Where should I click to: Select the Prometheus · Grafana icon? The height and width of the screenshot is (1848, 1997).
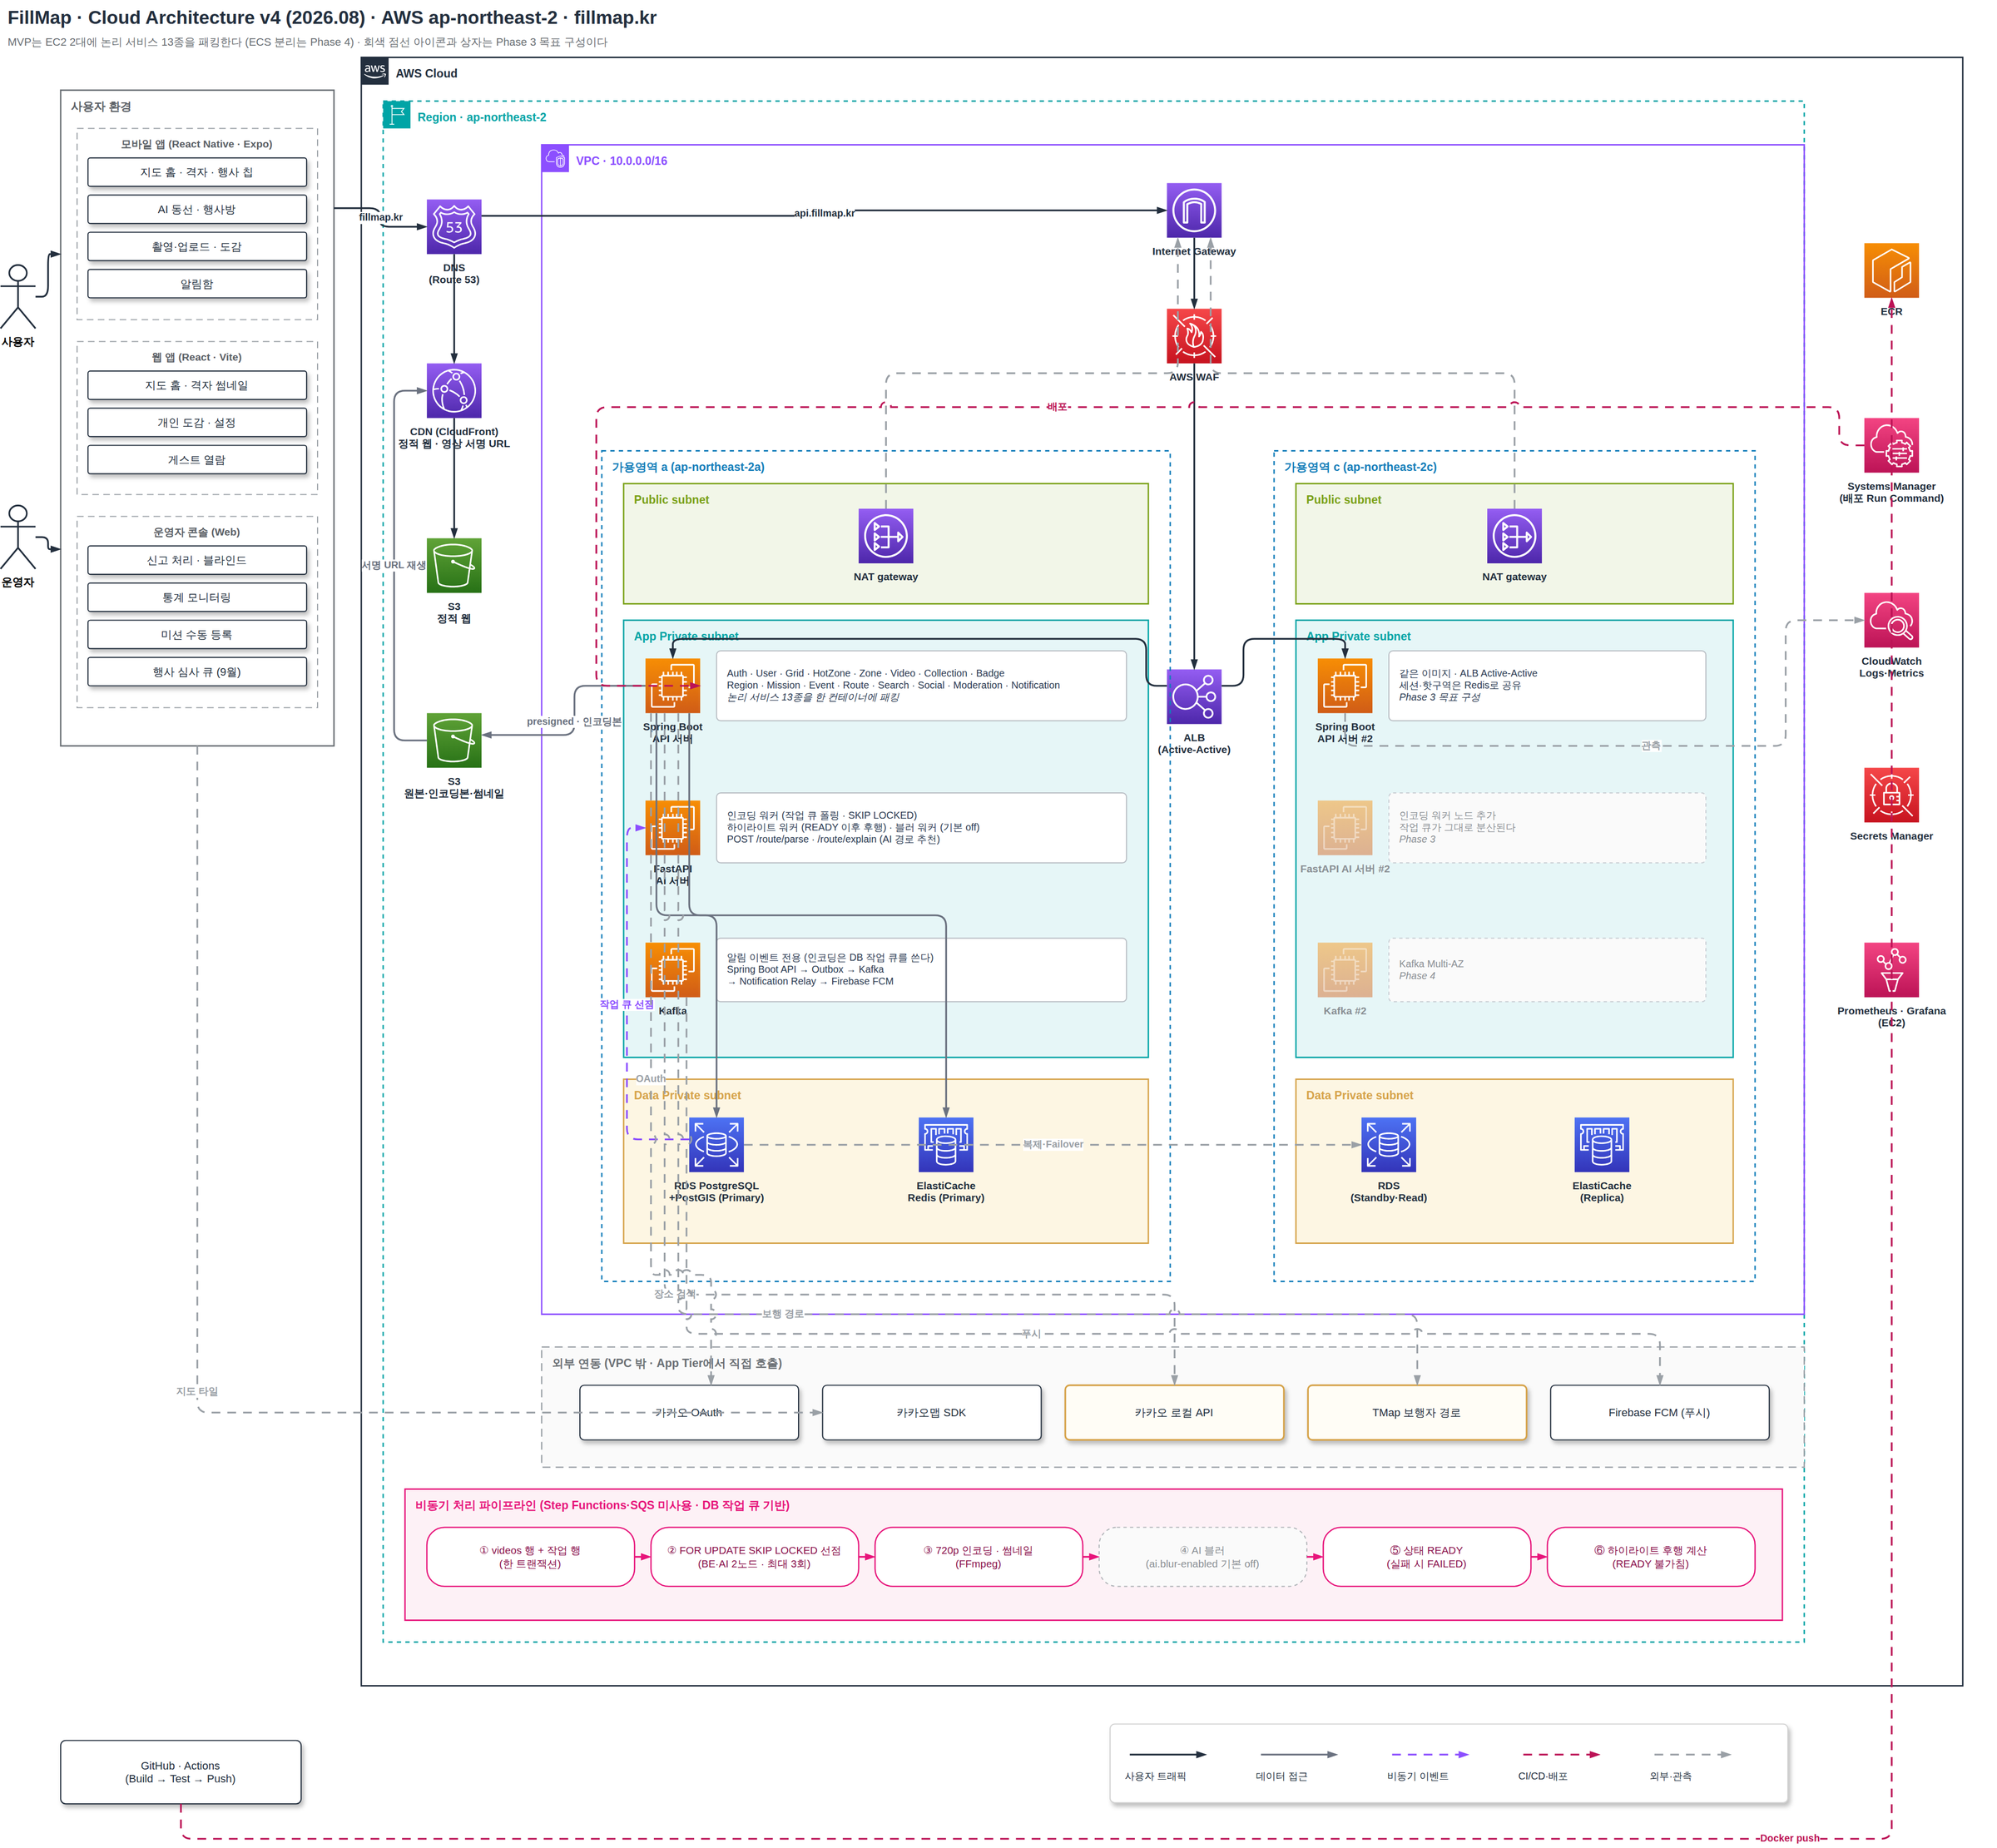pos(1891,970)
